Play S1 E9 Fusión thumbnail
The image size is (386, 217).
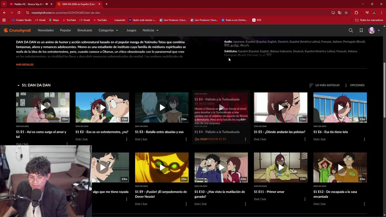[162, 167]
